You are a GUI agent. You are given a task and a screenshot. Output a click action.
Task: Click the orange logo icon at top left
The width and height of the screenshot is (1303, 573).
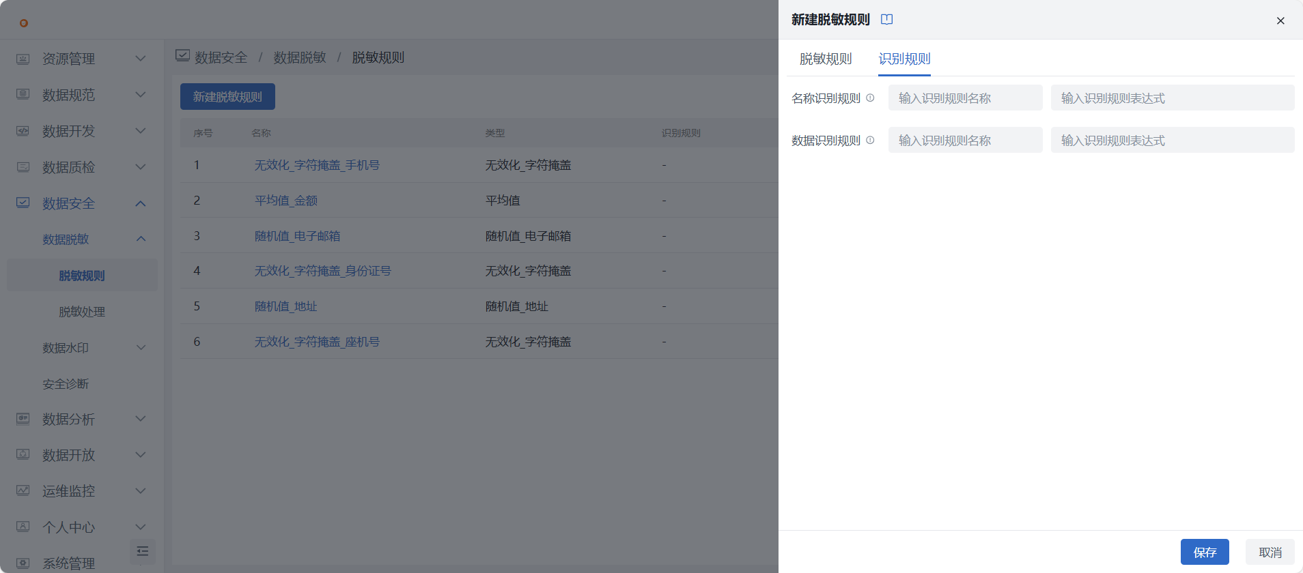pos(24,23)
